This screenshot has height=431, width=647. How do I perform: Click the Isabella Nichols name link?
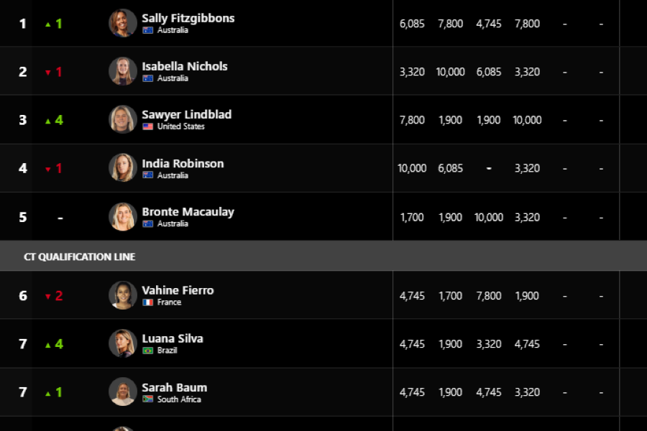click(x=185, y=66)
